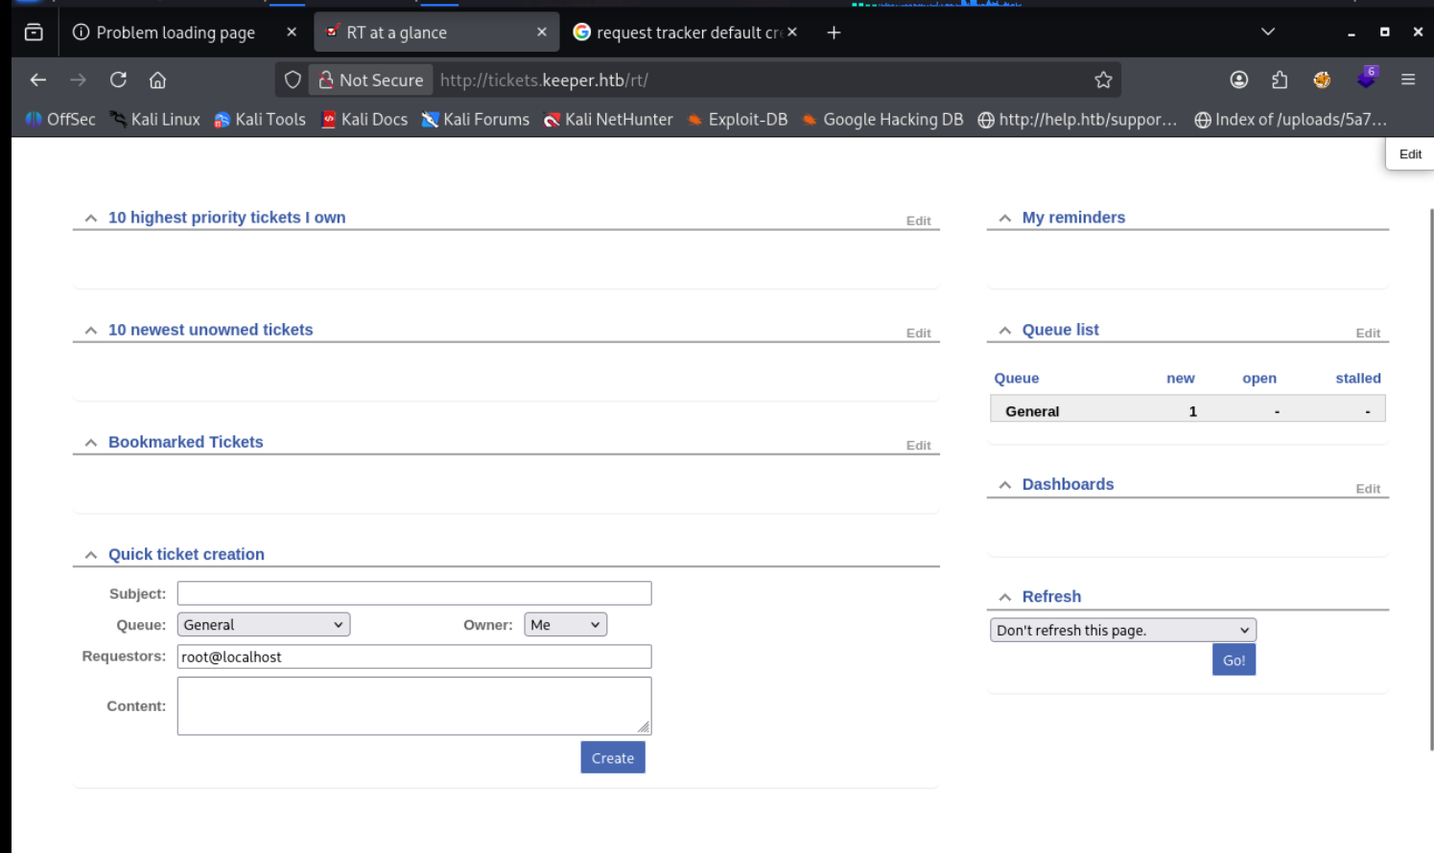
Task: Open the hamburger application menu
Action: (1407, 81)
